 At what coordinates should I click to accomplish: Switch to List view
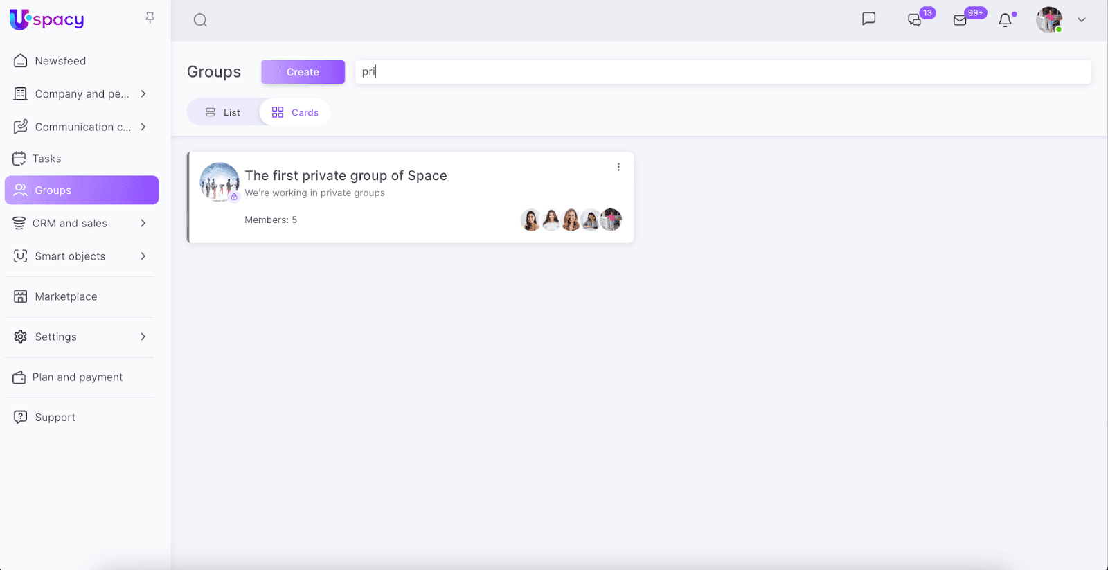pyautogui.click(x=223, y=112)
